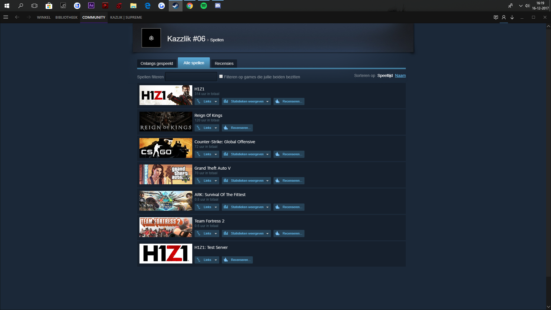This screenshot has width=551, height=310.
Task: Open the account profile icon
Action: pos(504,17)
